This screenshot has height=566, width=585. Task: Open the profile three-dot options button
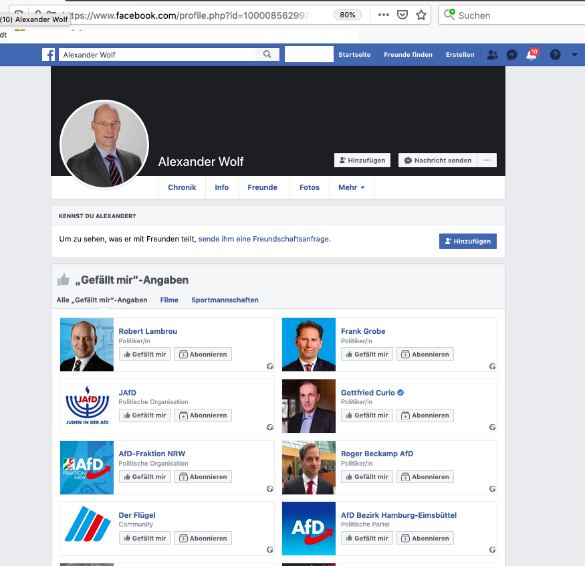[x=487, y=160]
